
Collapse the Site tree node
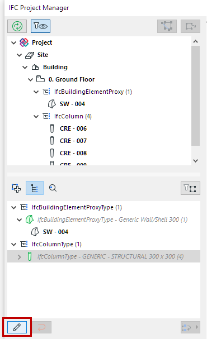pos(20,55)
